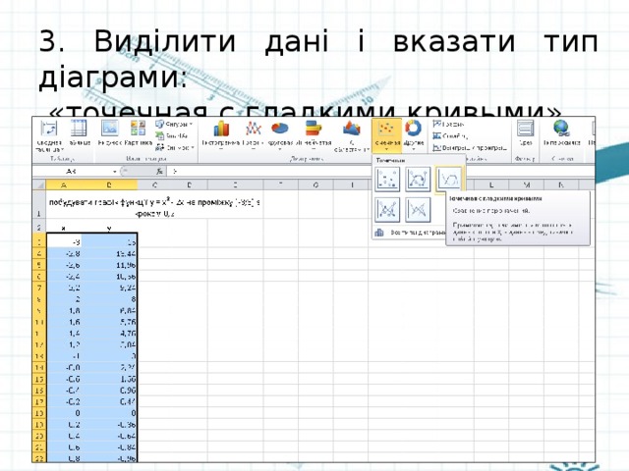Choose scatter with straight lines
This screenshot has width=629, height=471.
pos(418,210)
